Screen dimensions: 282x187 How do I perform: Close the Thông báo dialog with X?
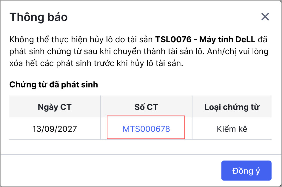pyautogui.click(x=265, y=17)
